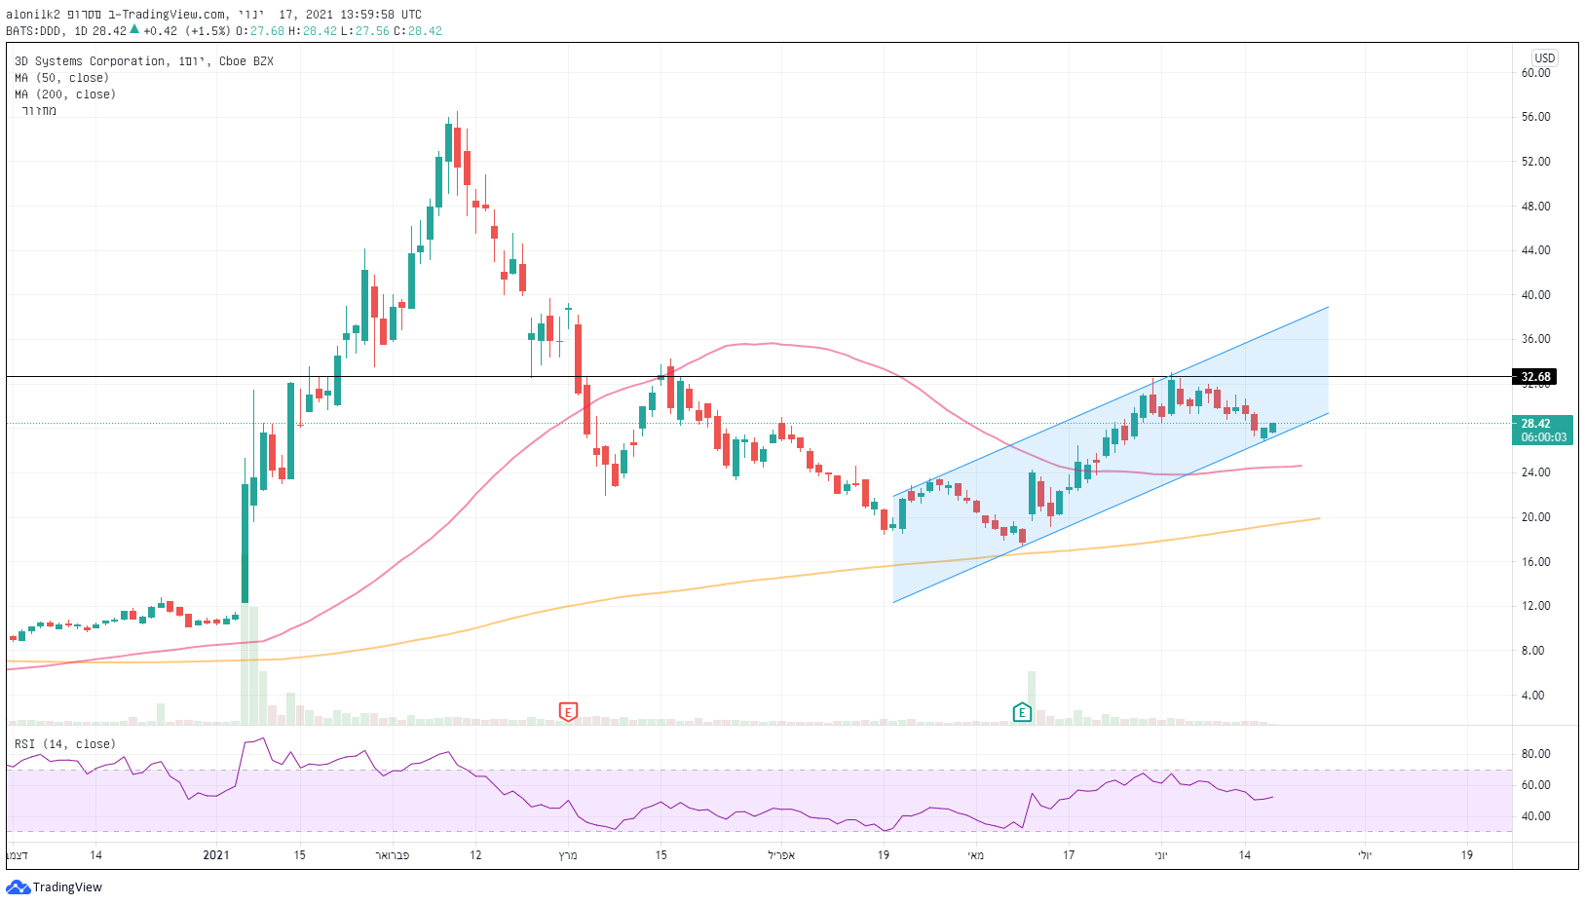Select the MA (50, close) legend
1585x905 pixels.
61,78
